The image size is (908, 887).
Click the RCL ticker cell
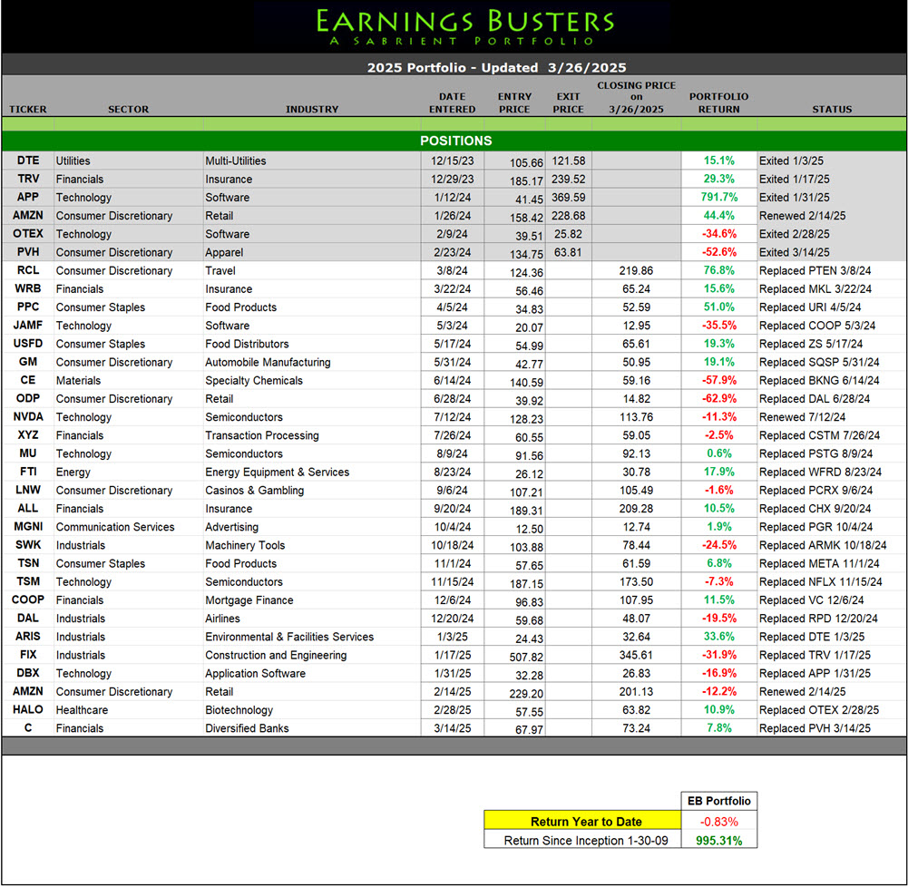(28, 270)
